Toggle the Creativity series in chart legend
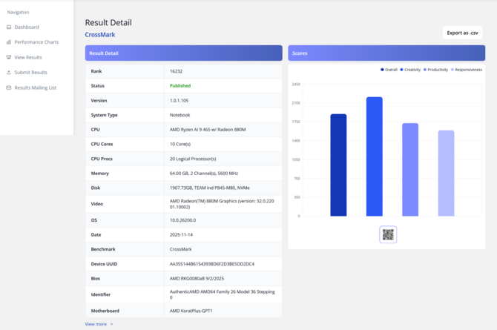 tap(410, 70)
